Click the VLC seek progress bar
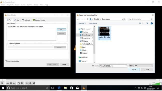This screenshot has width=162, height=91. coord(81,80)
